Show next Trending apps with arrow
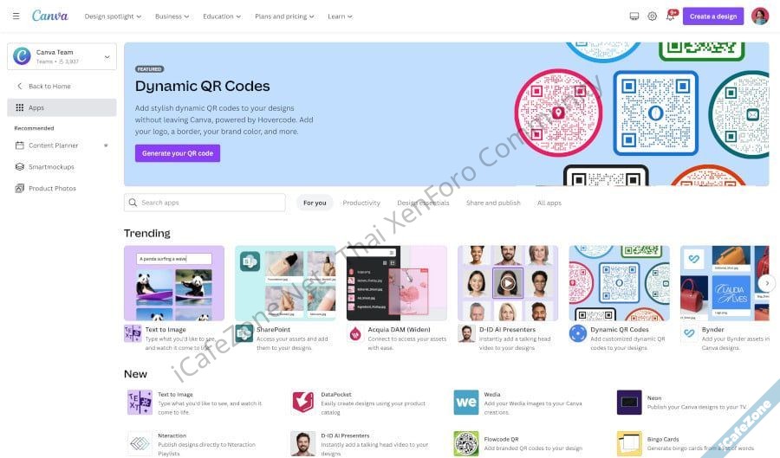Screen dimensions: 780x458 pos(767,283)
